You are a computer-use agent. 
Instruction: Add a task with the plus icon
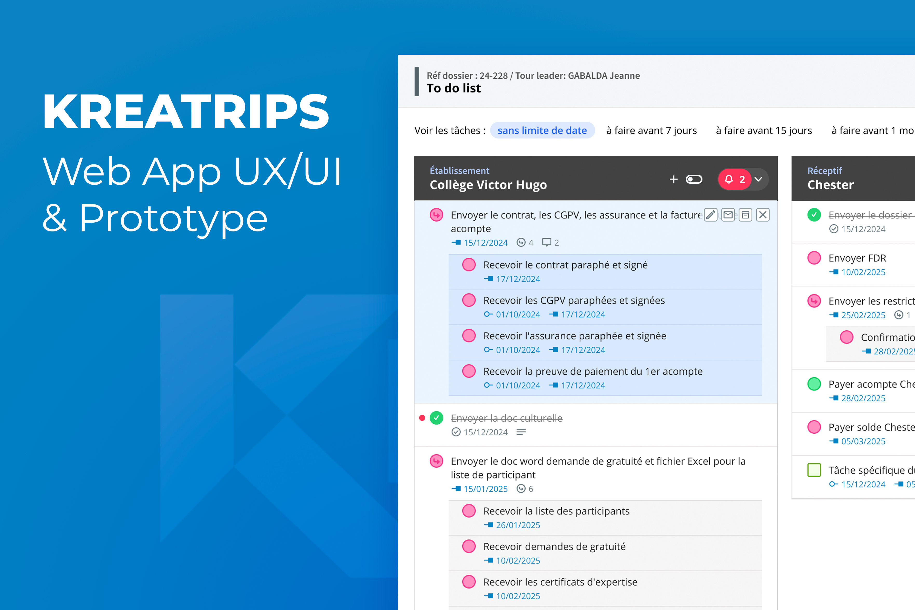(x=673, y=179)
